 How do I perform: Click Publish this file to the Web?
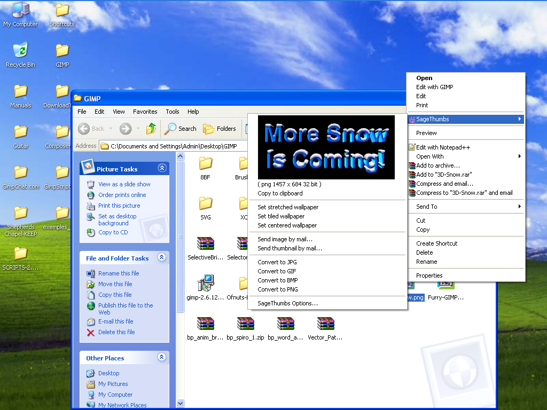pyautogui.click(x=126, y=309)
